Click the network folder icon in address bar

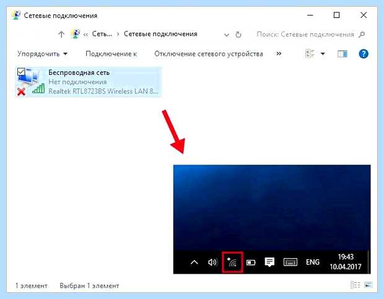[x=75, y=34]
